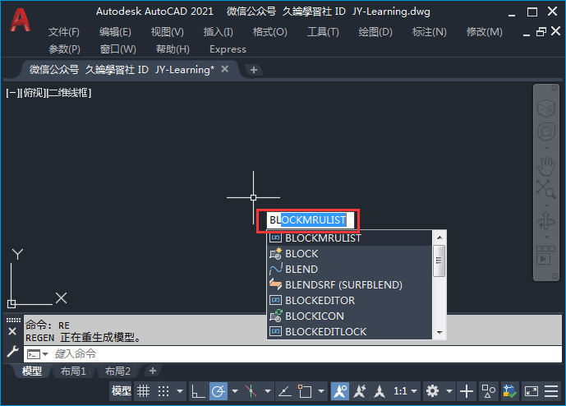Click the suggestion list scrollbar thumb
This screenshot has width=566, height=406.
[x=439, y=261]
